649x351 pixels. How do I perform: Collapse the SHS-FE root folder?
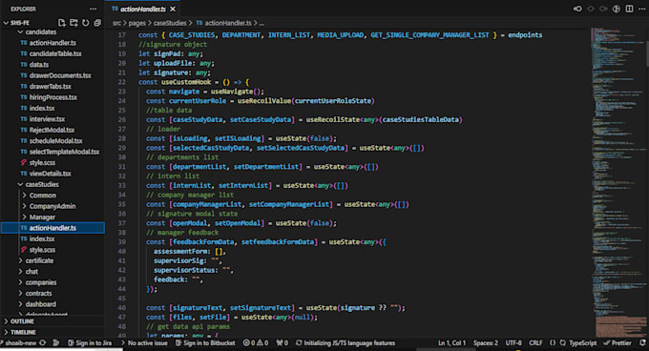pos(6,23)
